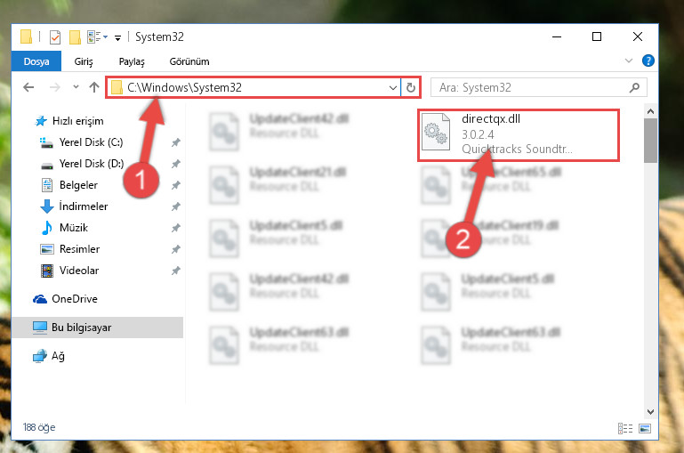Open the Help question mark icon

(648, 61)
